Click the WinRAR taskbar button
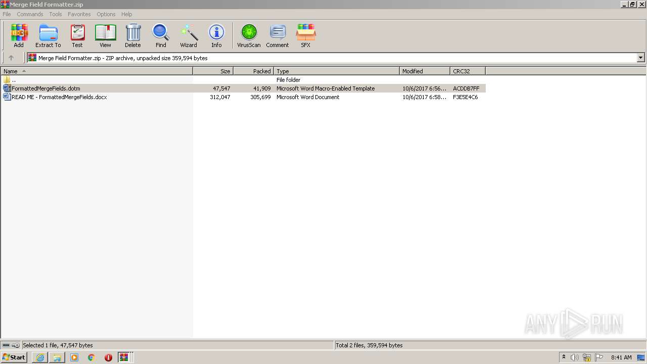 coord(124,357)
